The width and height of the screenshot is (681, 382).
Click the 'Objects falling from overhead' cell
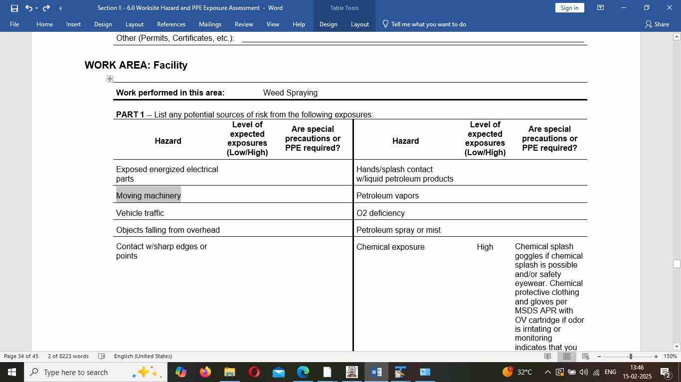[x=168, y=230]
